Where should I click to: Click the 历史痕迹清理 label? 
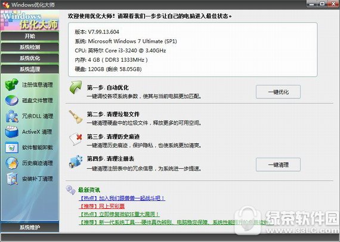38,163
